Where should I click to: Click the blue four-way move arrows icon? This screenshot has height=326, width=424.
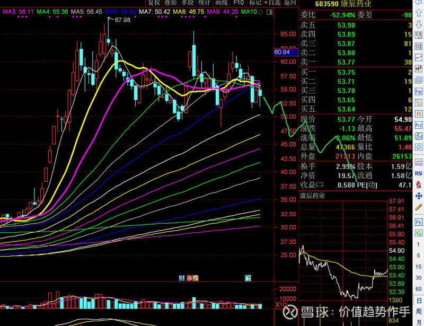(x=419, y=196)
